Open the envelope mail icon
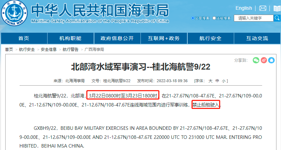 point(262,8)
